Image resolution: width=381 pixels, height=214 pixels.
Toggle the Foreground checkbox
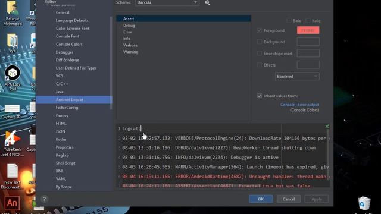pos(260,30)
